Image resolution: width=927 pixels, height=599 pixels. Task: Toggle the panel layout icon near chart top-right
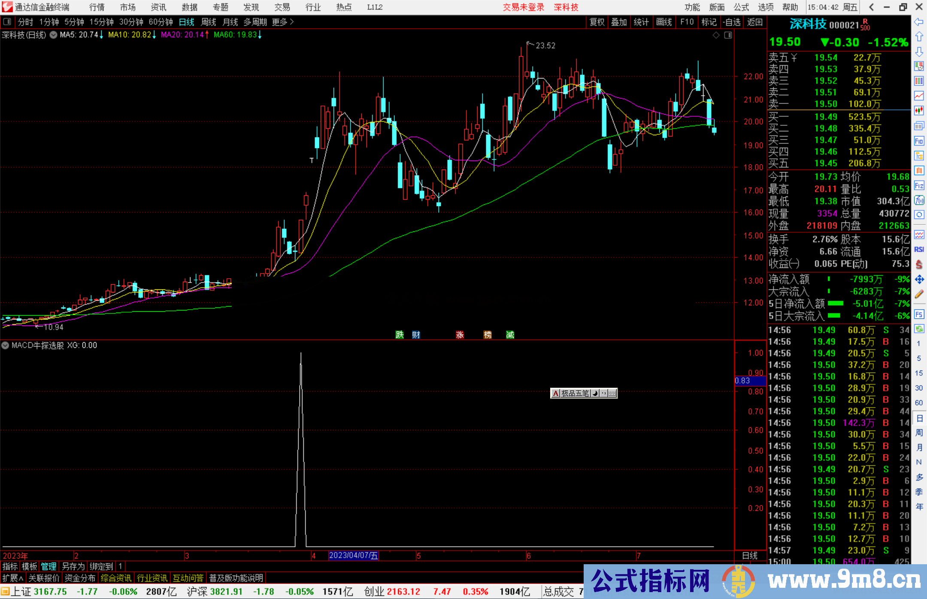728,35
